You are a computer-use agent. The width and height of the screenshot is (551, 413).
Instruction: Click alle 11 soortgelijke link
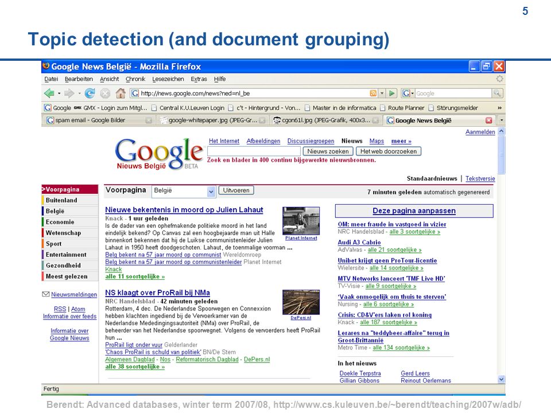click(135, 276)
